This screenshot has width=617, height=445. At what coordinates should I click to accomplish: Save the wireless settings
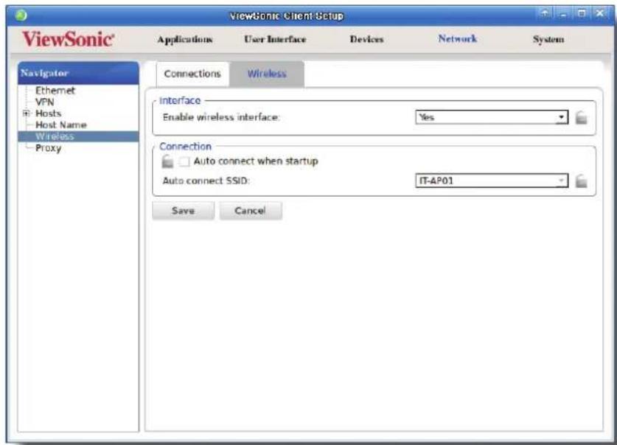[x=184, y=211]
